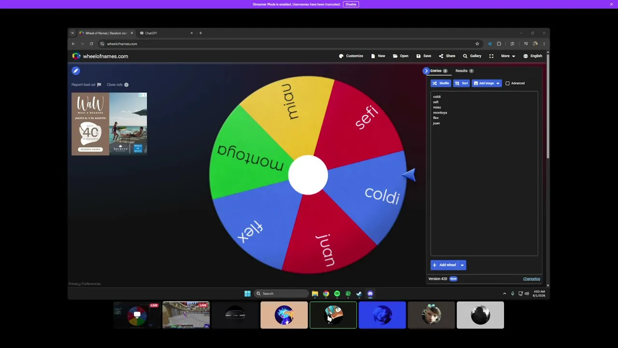This screenshot has height=348, width=618.
Task: Create a New wheel
Action: (378, 56)
